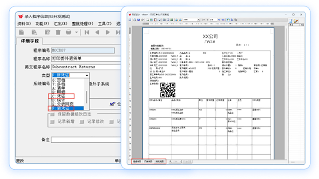Toggle the 记录新增 checkbox
The height and width of the screenshot is (179, 319).
tap(53, 122)
